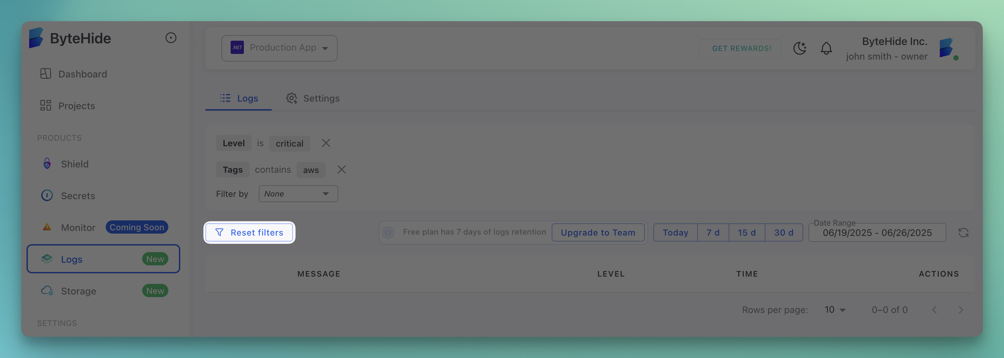This screenshot has height=358, width=1004.
Task: Open Shield product in sidebar
Action: coord(75,164)
